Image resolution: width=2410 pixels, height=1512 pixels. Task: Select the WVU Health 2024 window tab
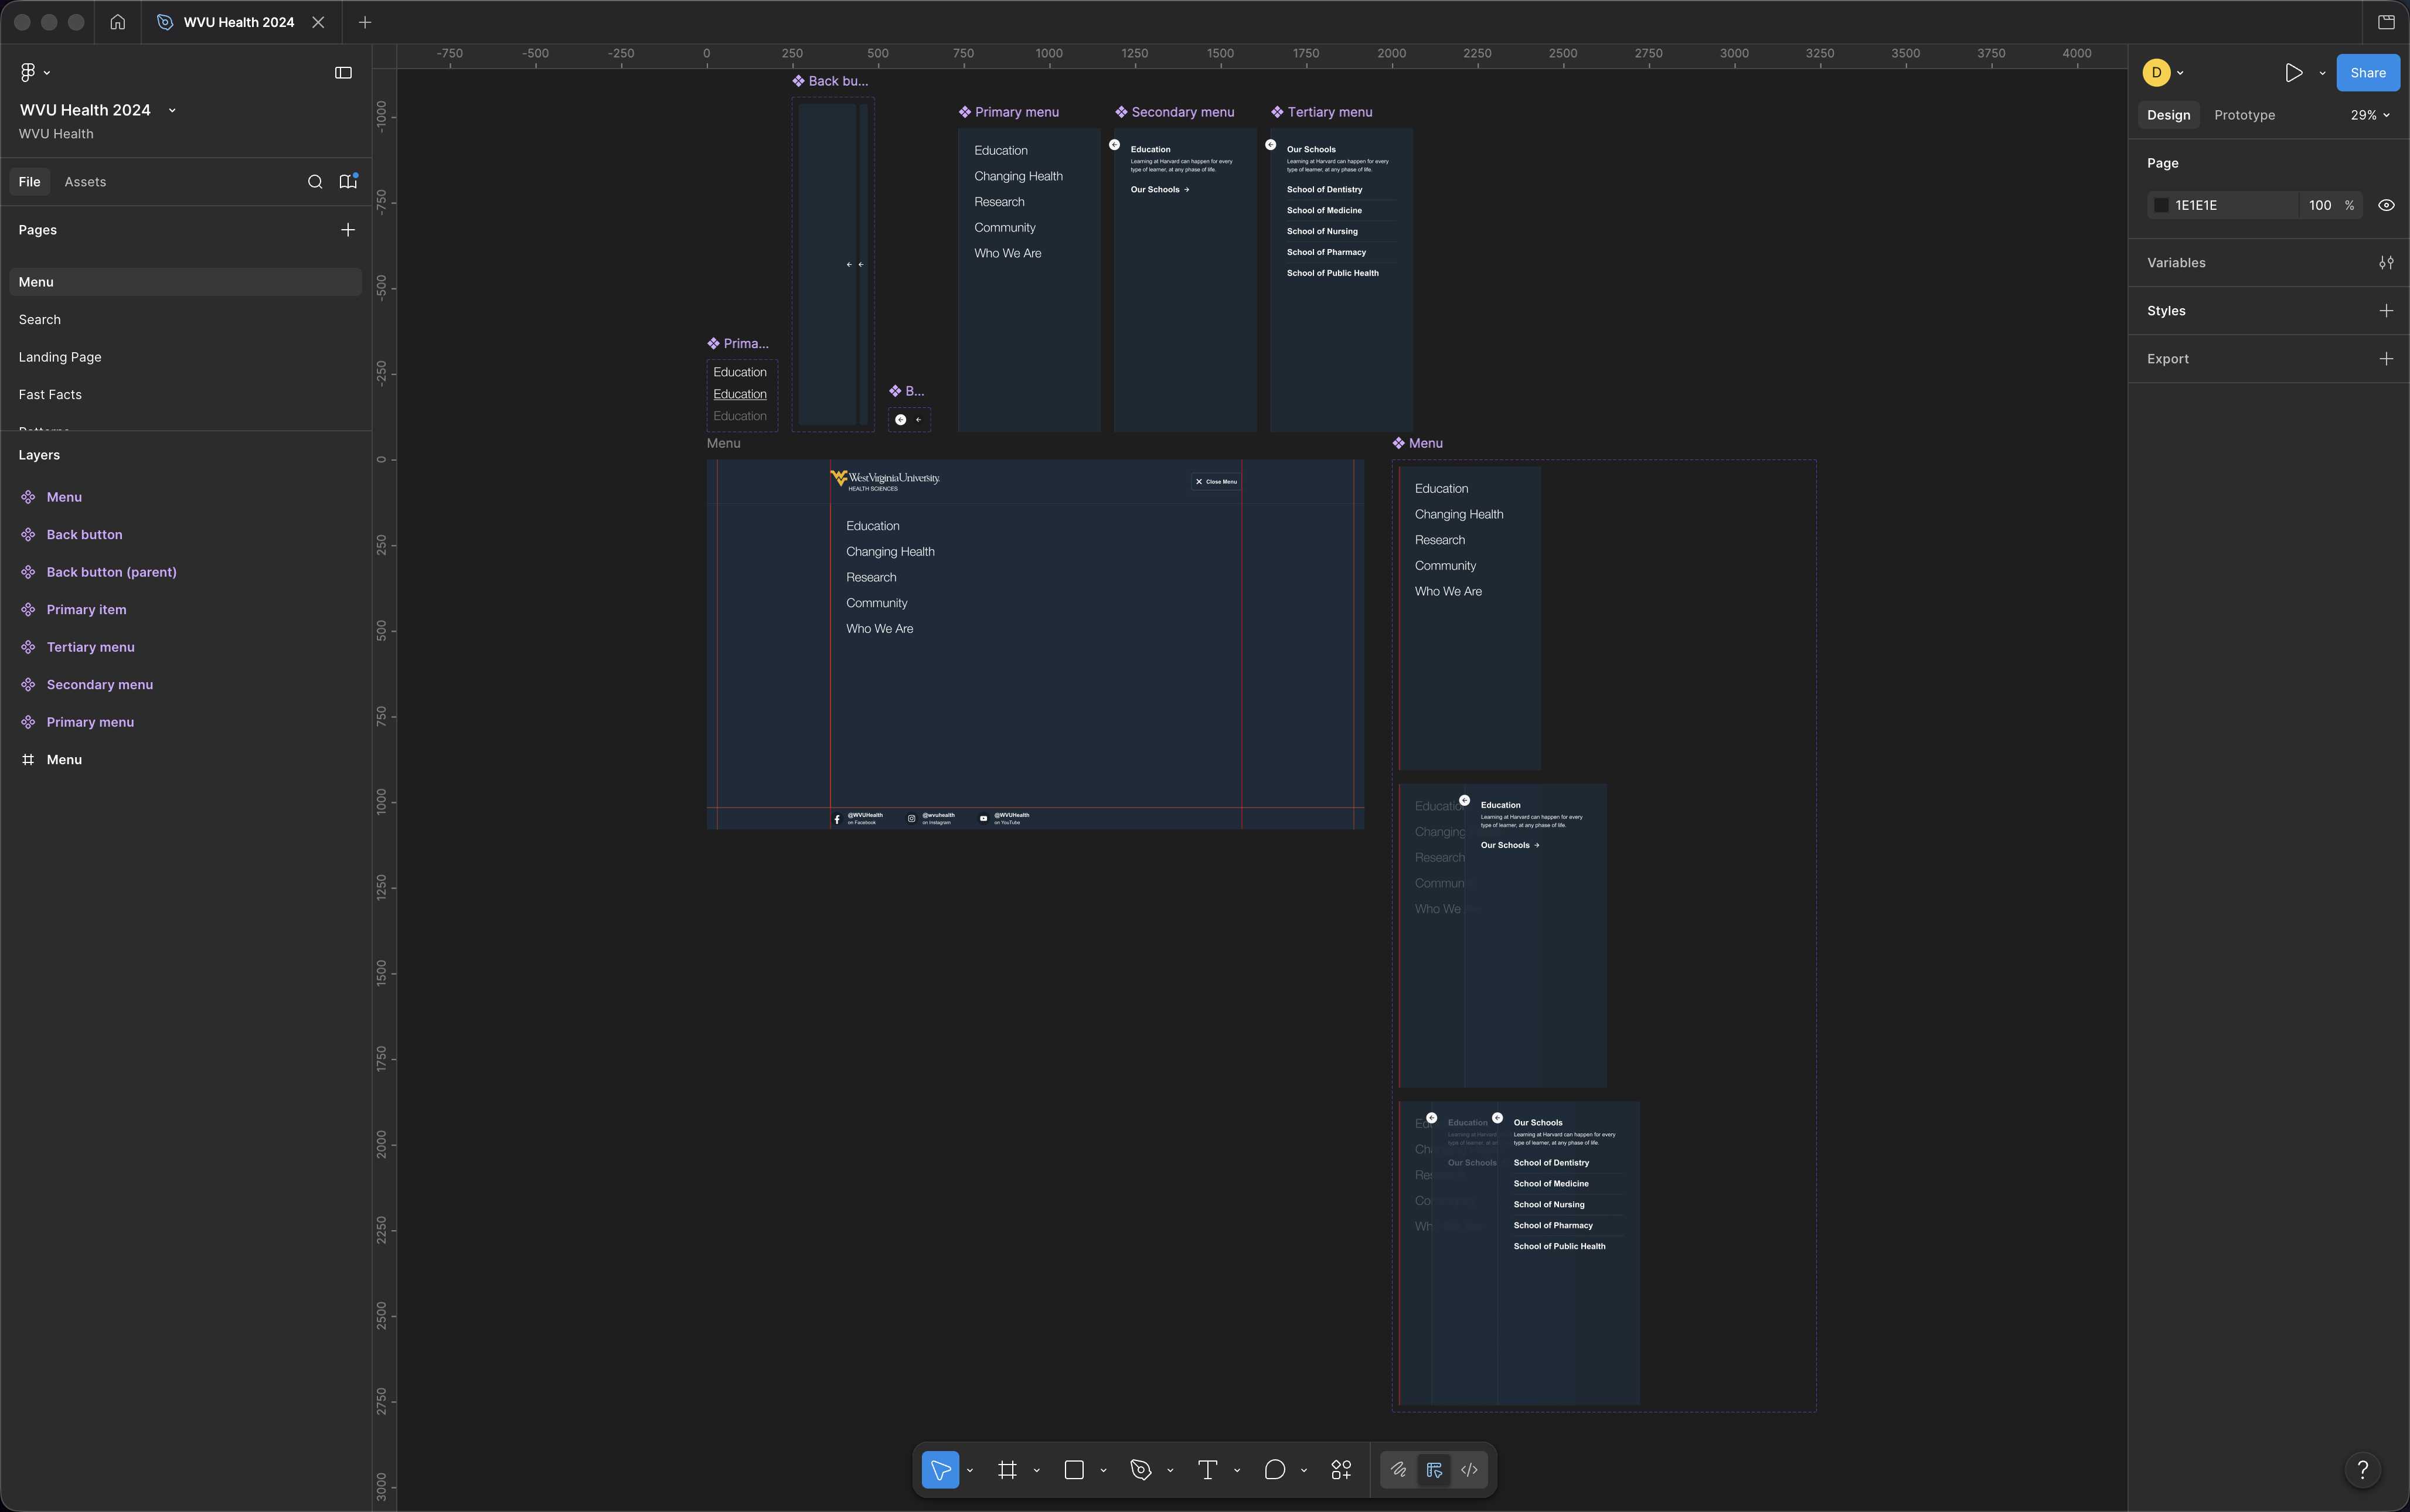click(239, 22)
